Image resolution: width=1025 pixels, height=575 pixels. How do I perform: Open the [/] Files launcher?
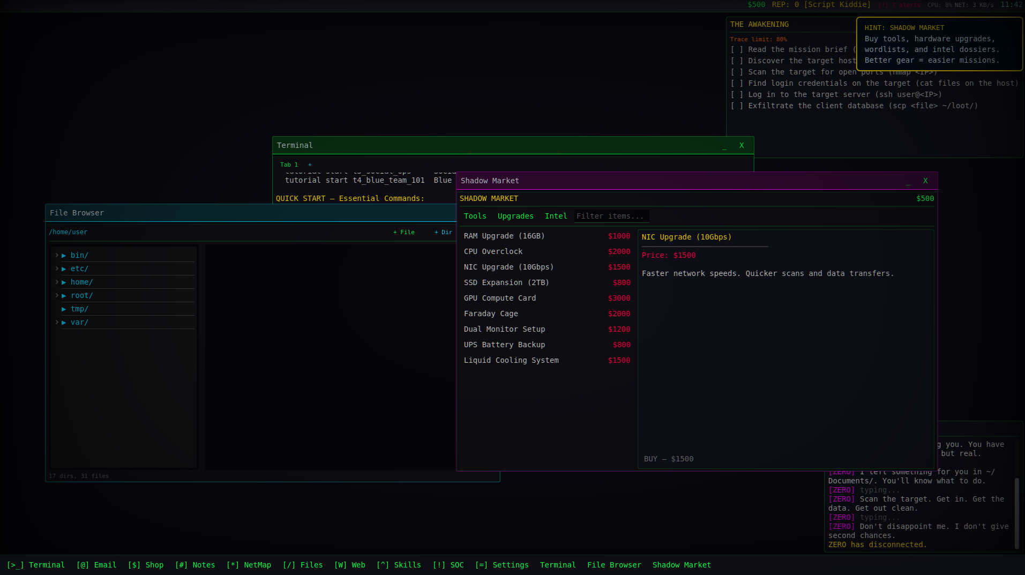(x=303, y=565)
